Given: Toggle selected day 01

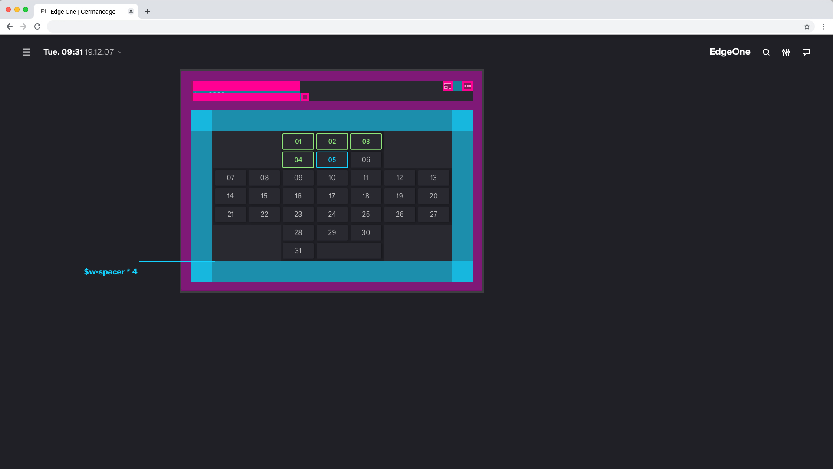Looking at the screenshot, I should [298, 142].
